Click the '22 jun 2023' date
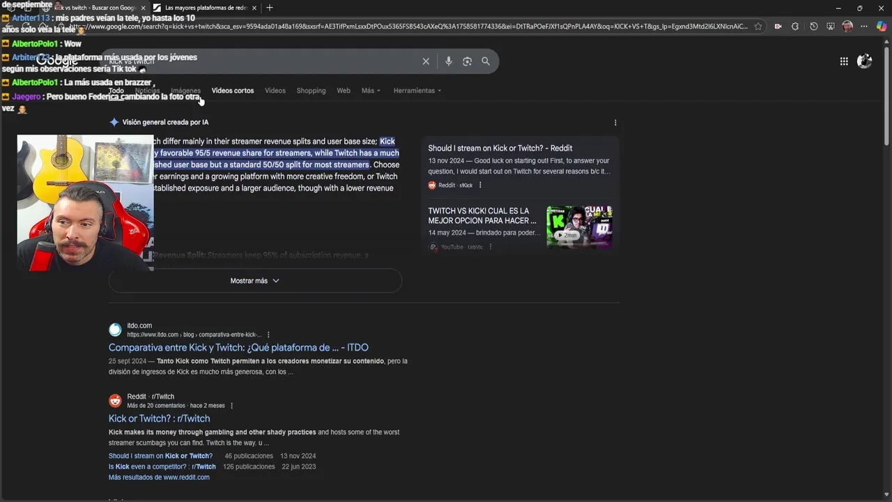The width and height of the screenshot is (892, 502). point(299,466)
